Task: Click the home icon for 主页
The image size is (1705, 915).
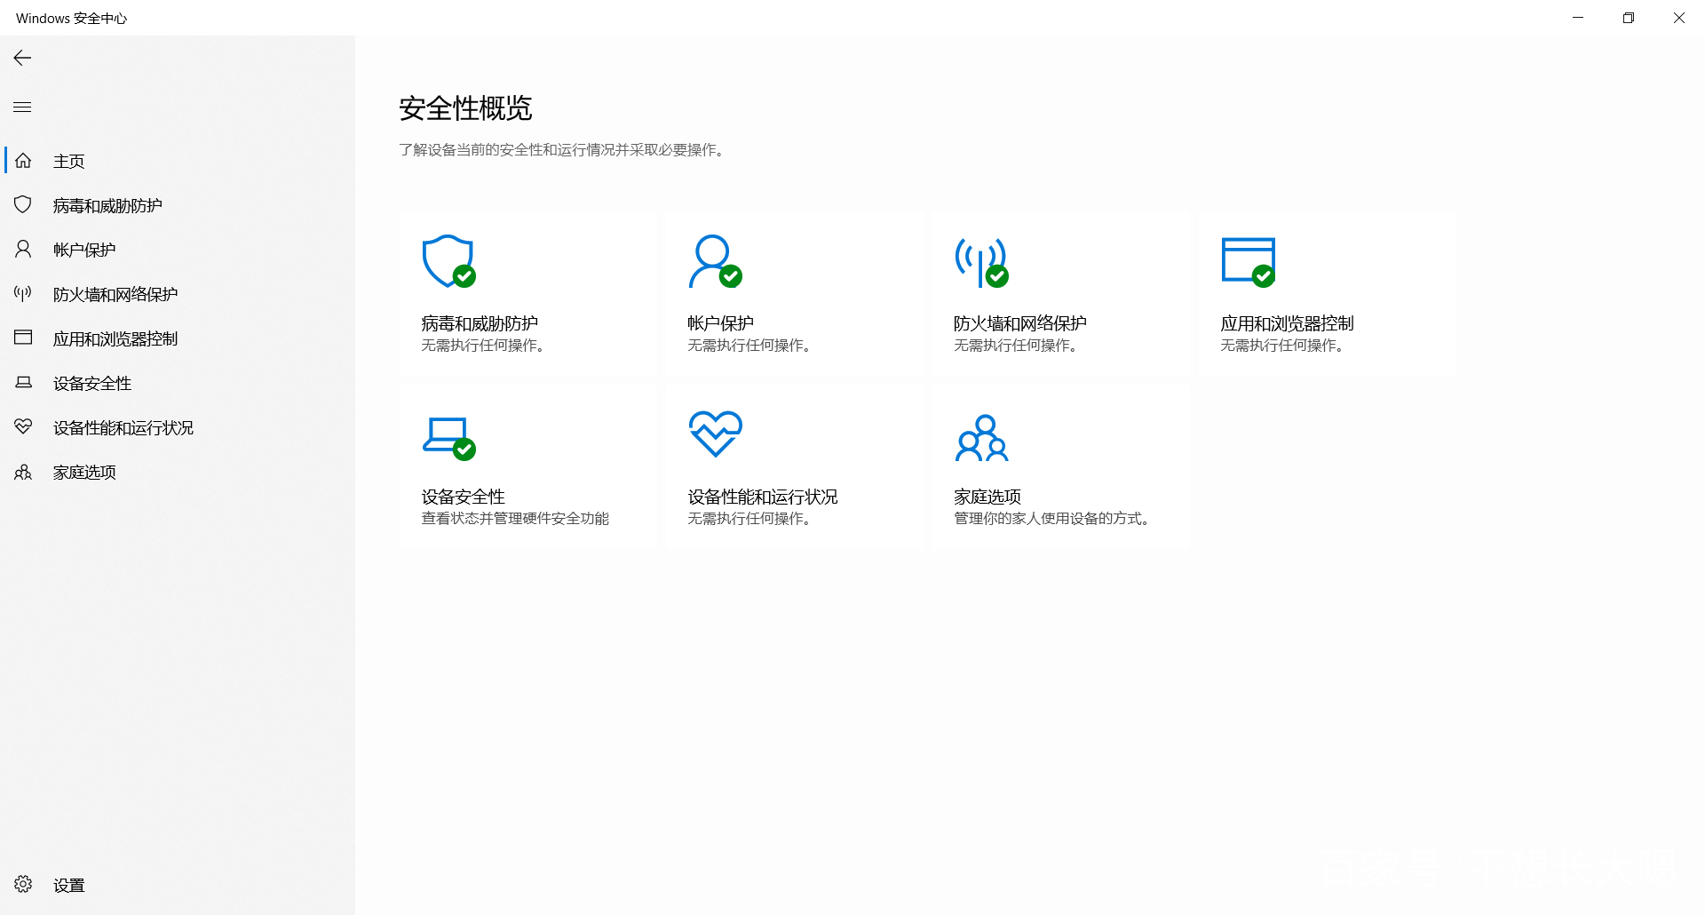Action: 23,160
